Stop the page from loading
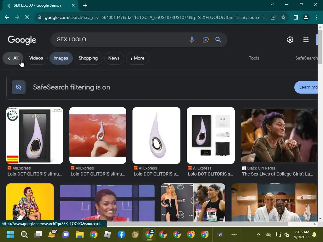This screenshot has height=242, width=323. click(27, 18)
